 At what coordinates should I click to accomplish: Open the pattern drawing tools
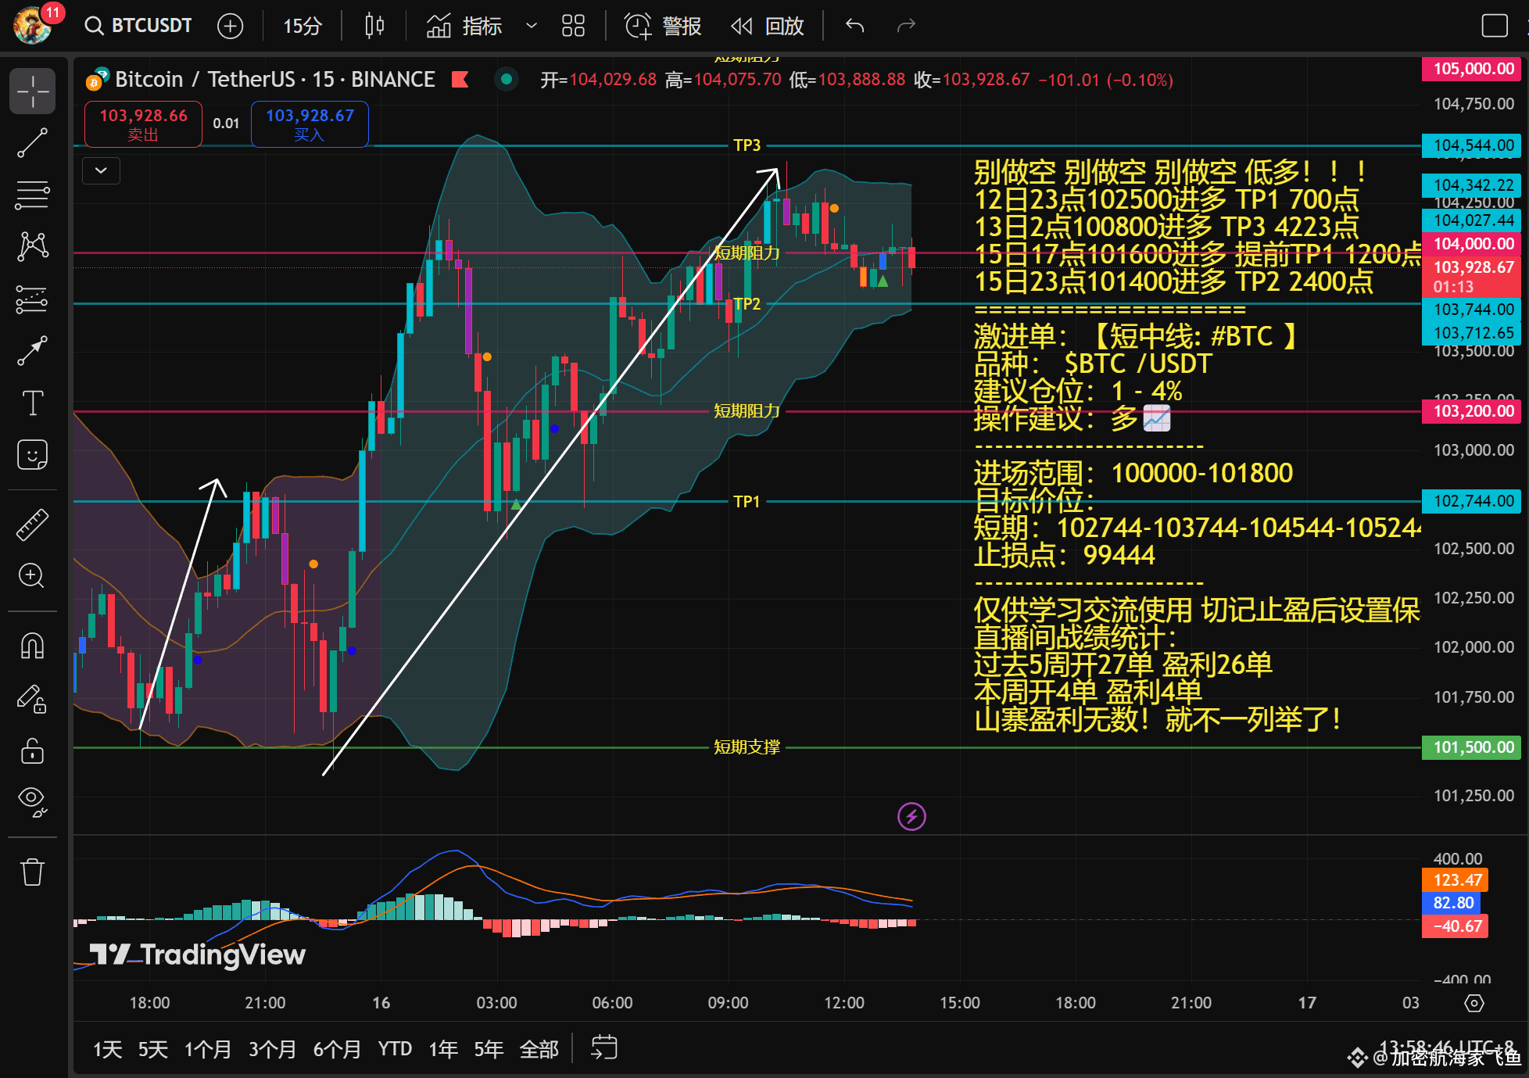(32, 247)
